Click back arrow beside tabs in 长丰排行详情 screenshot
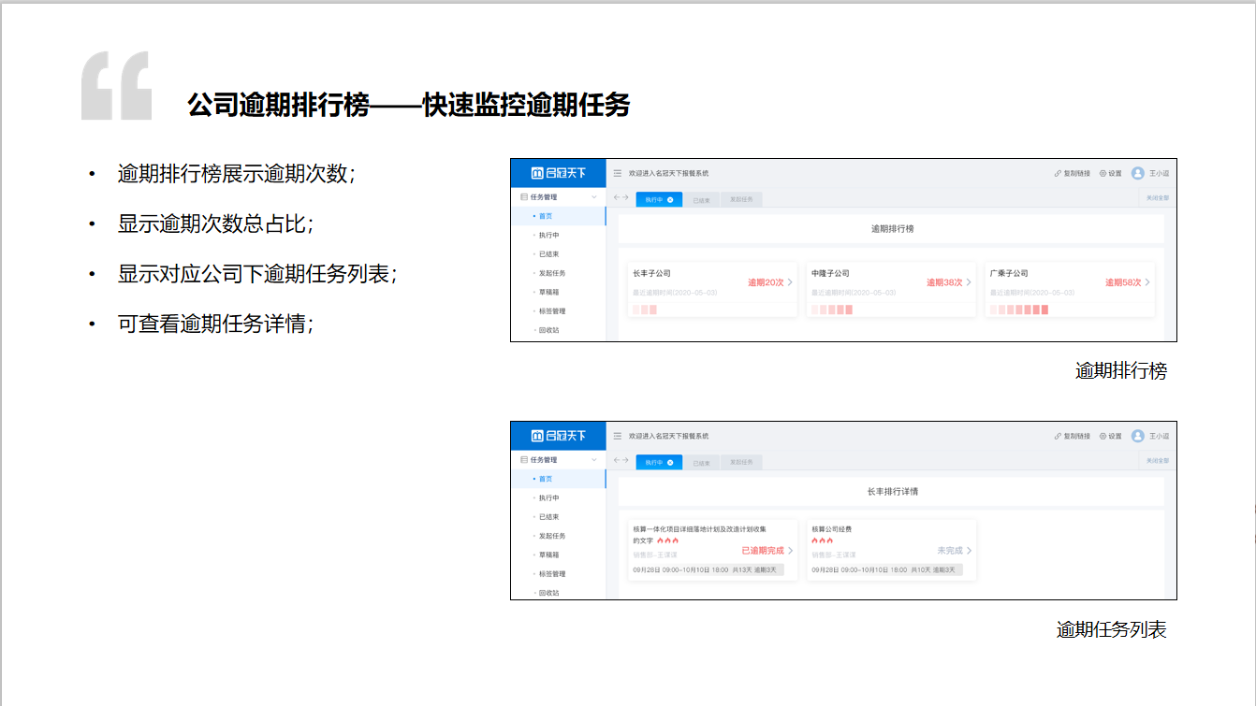 (617, 461)
